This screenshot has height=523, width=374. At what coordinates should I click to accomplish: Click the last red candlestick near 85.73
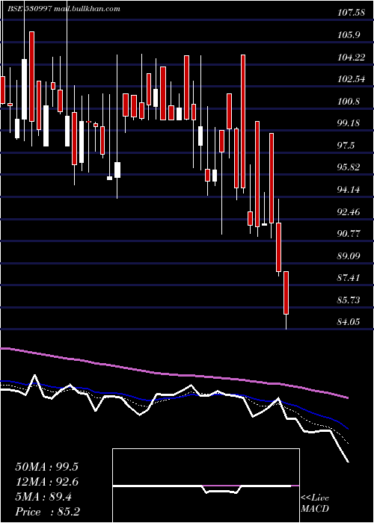tap(286, 293)
